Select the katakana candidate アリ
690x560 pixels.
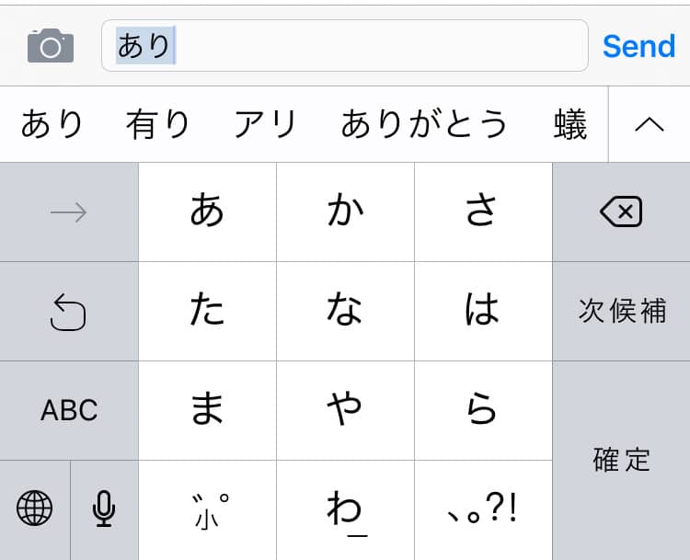[265, 124]
